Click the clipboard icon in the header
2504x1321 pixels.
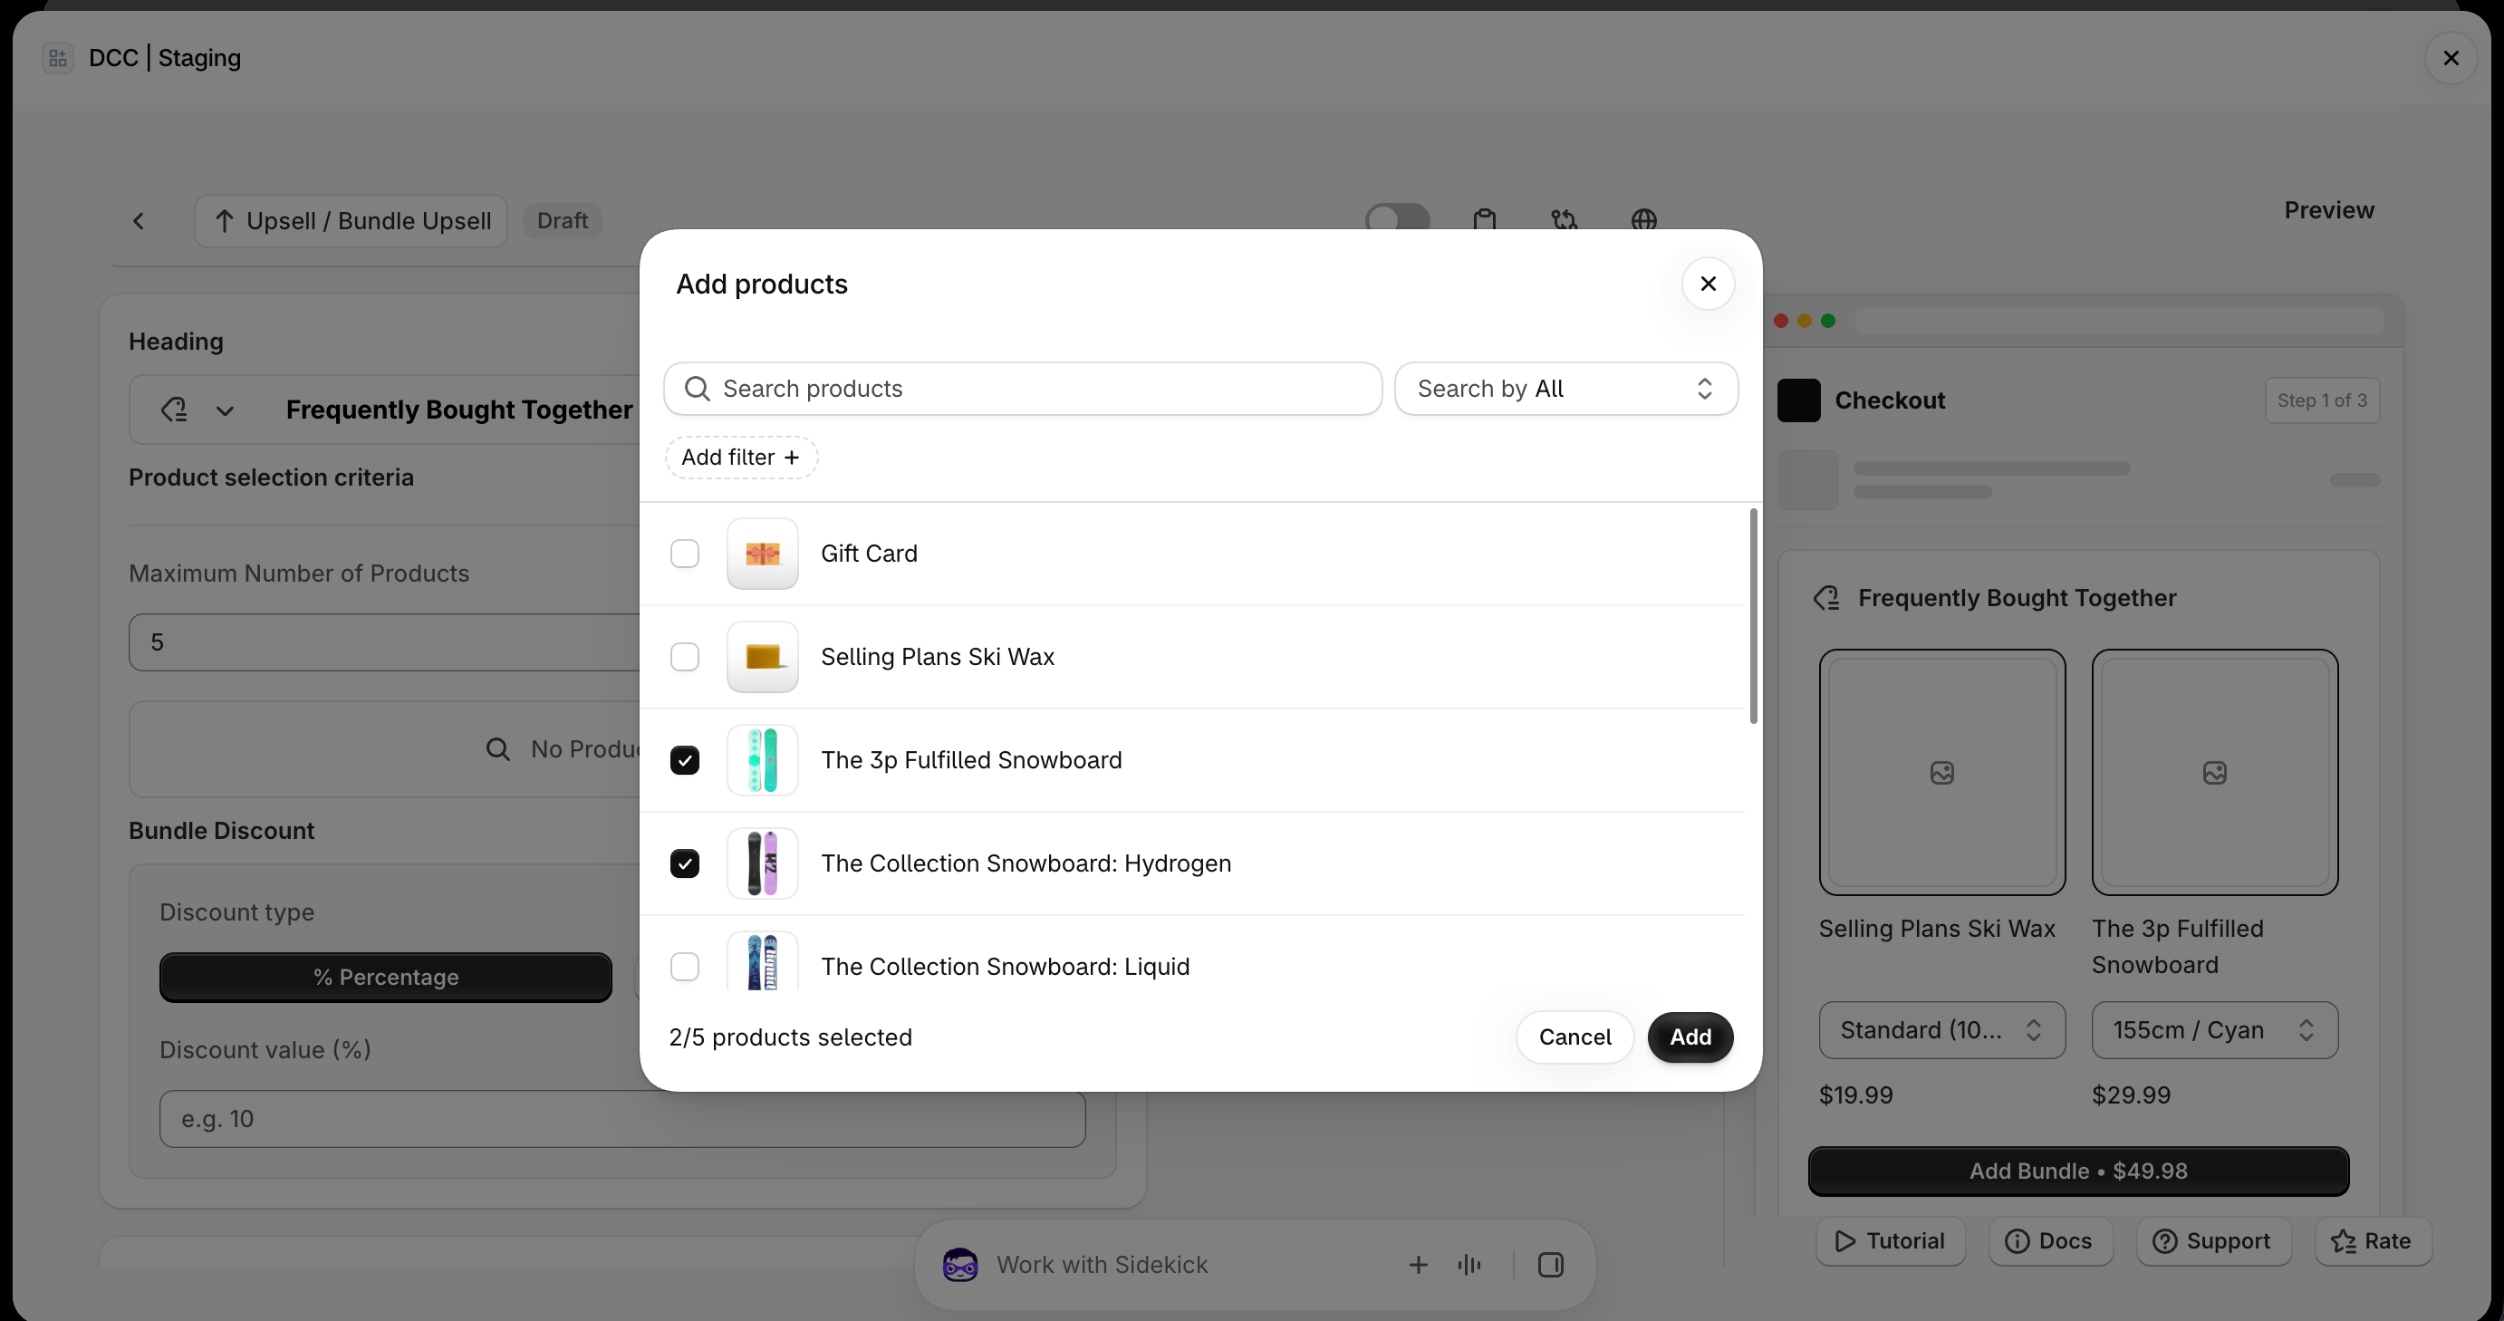click(1484, 219)
